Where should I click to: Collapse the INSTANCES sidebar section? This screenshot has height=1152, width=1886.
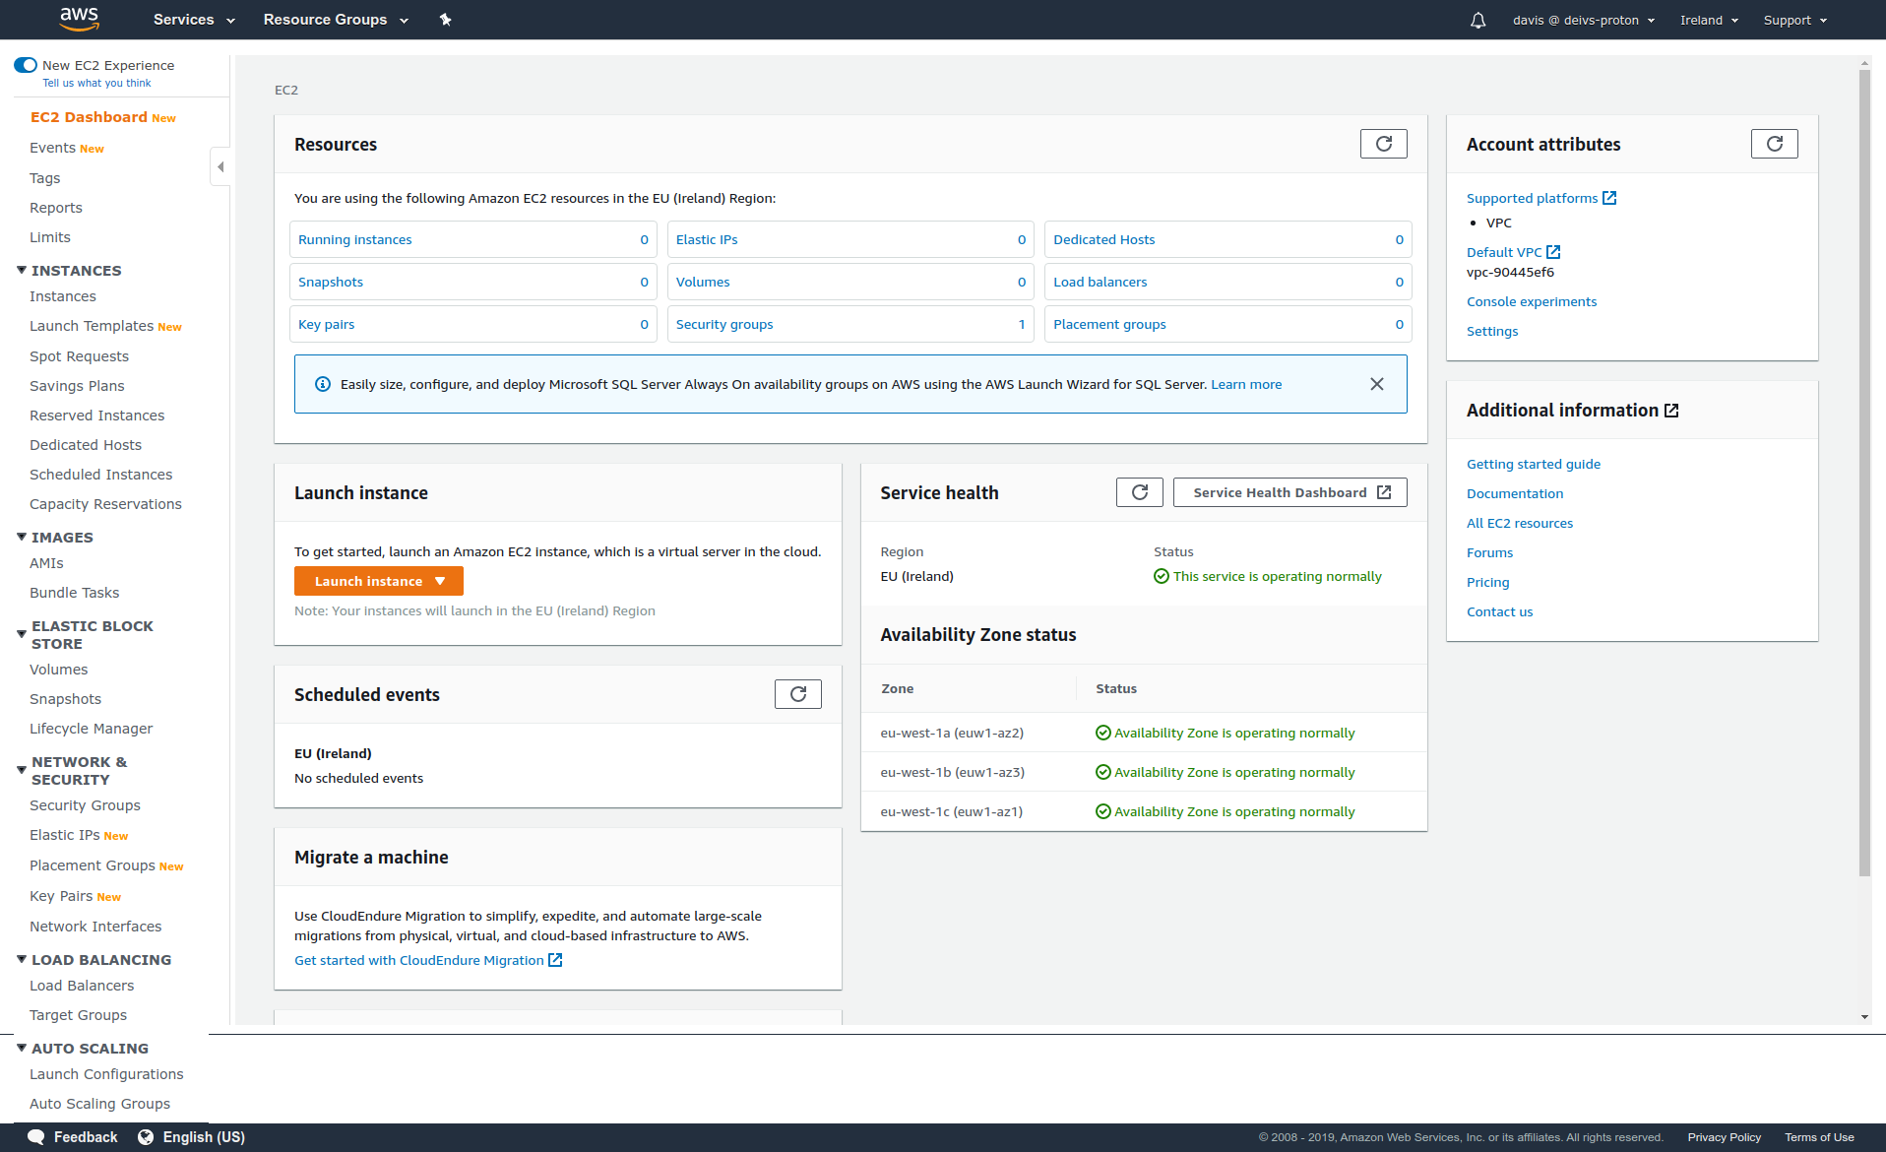click(x=22, y=270)
